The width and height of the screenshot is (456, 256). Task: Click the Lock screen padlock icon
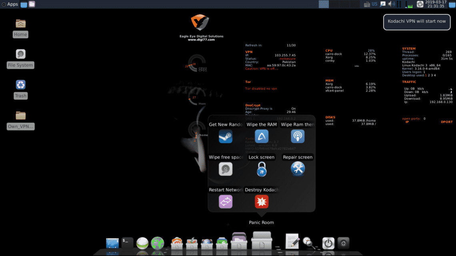[262, 169]
